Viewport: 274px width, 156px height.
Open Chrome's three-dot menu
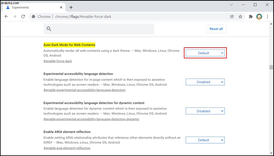(x=267, y=17)
